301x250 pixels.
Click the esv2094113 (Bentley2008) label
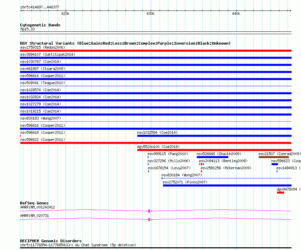click(223, 161)
